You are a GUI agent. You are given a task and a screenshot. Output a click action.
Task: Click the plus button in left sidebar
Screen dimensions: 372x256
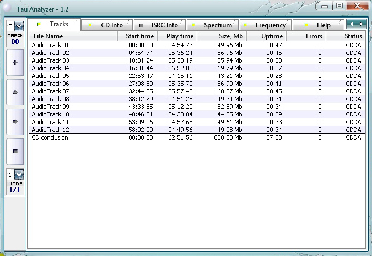tap(15, 63)
